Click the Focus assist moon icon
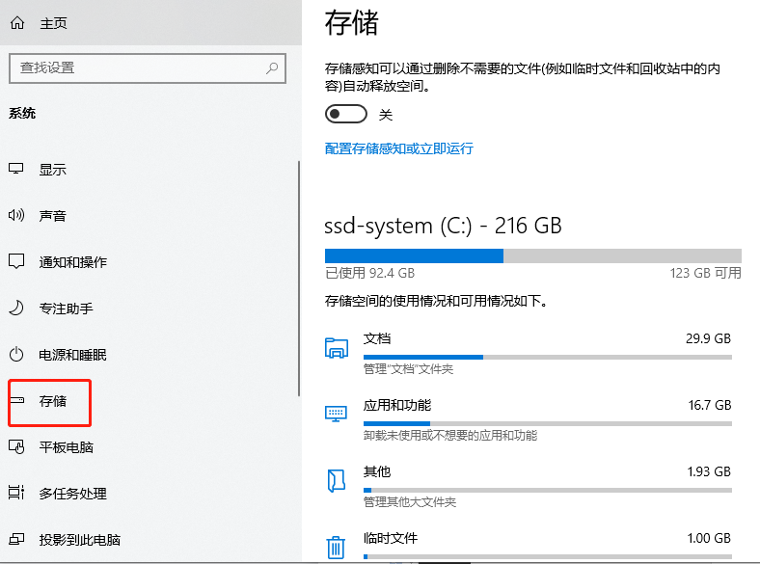760x564 pixels. (x=16, y=309)
